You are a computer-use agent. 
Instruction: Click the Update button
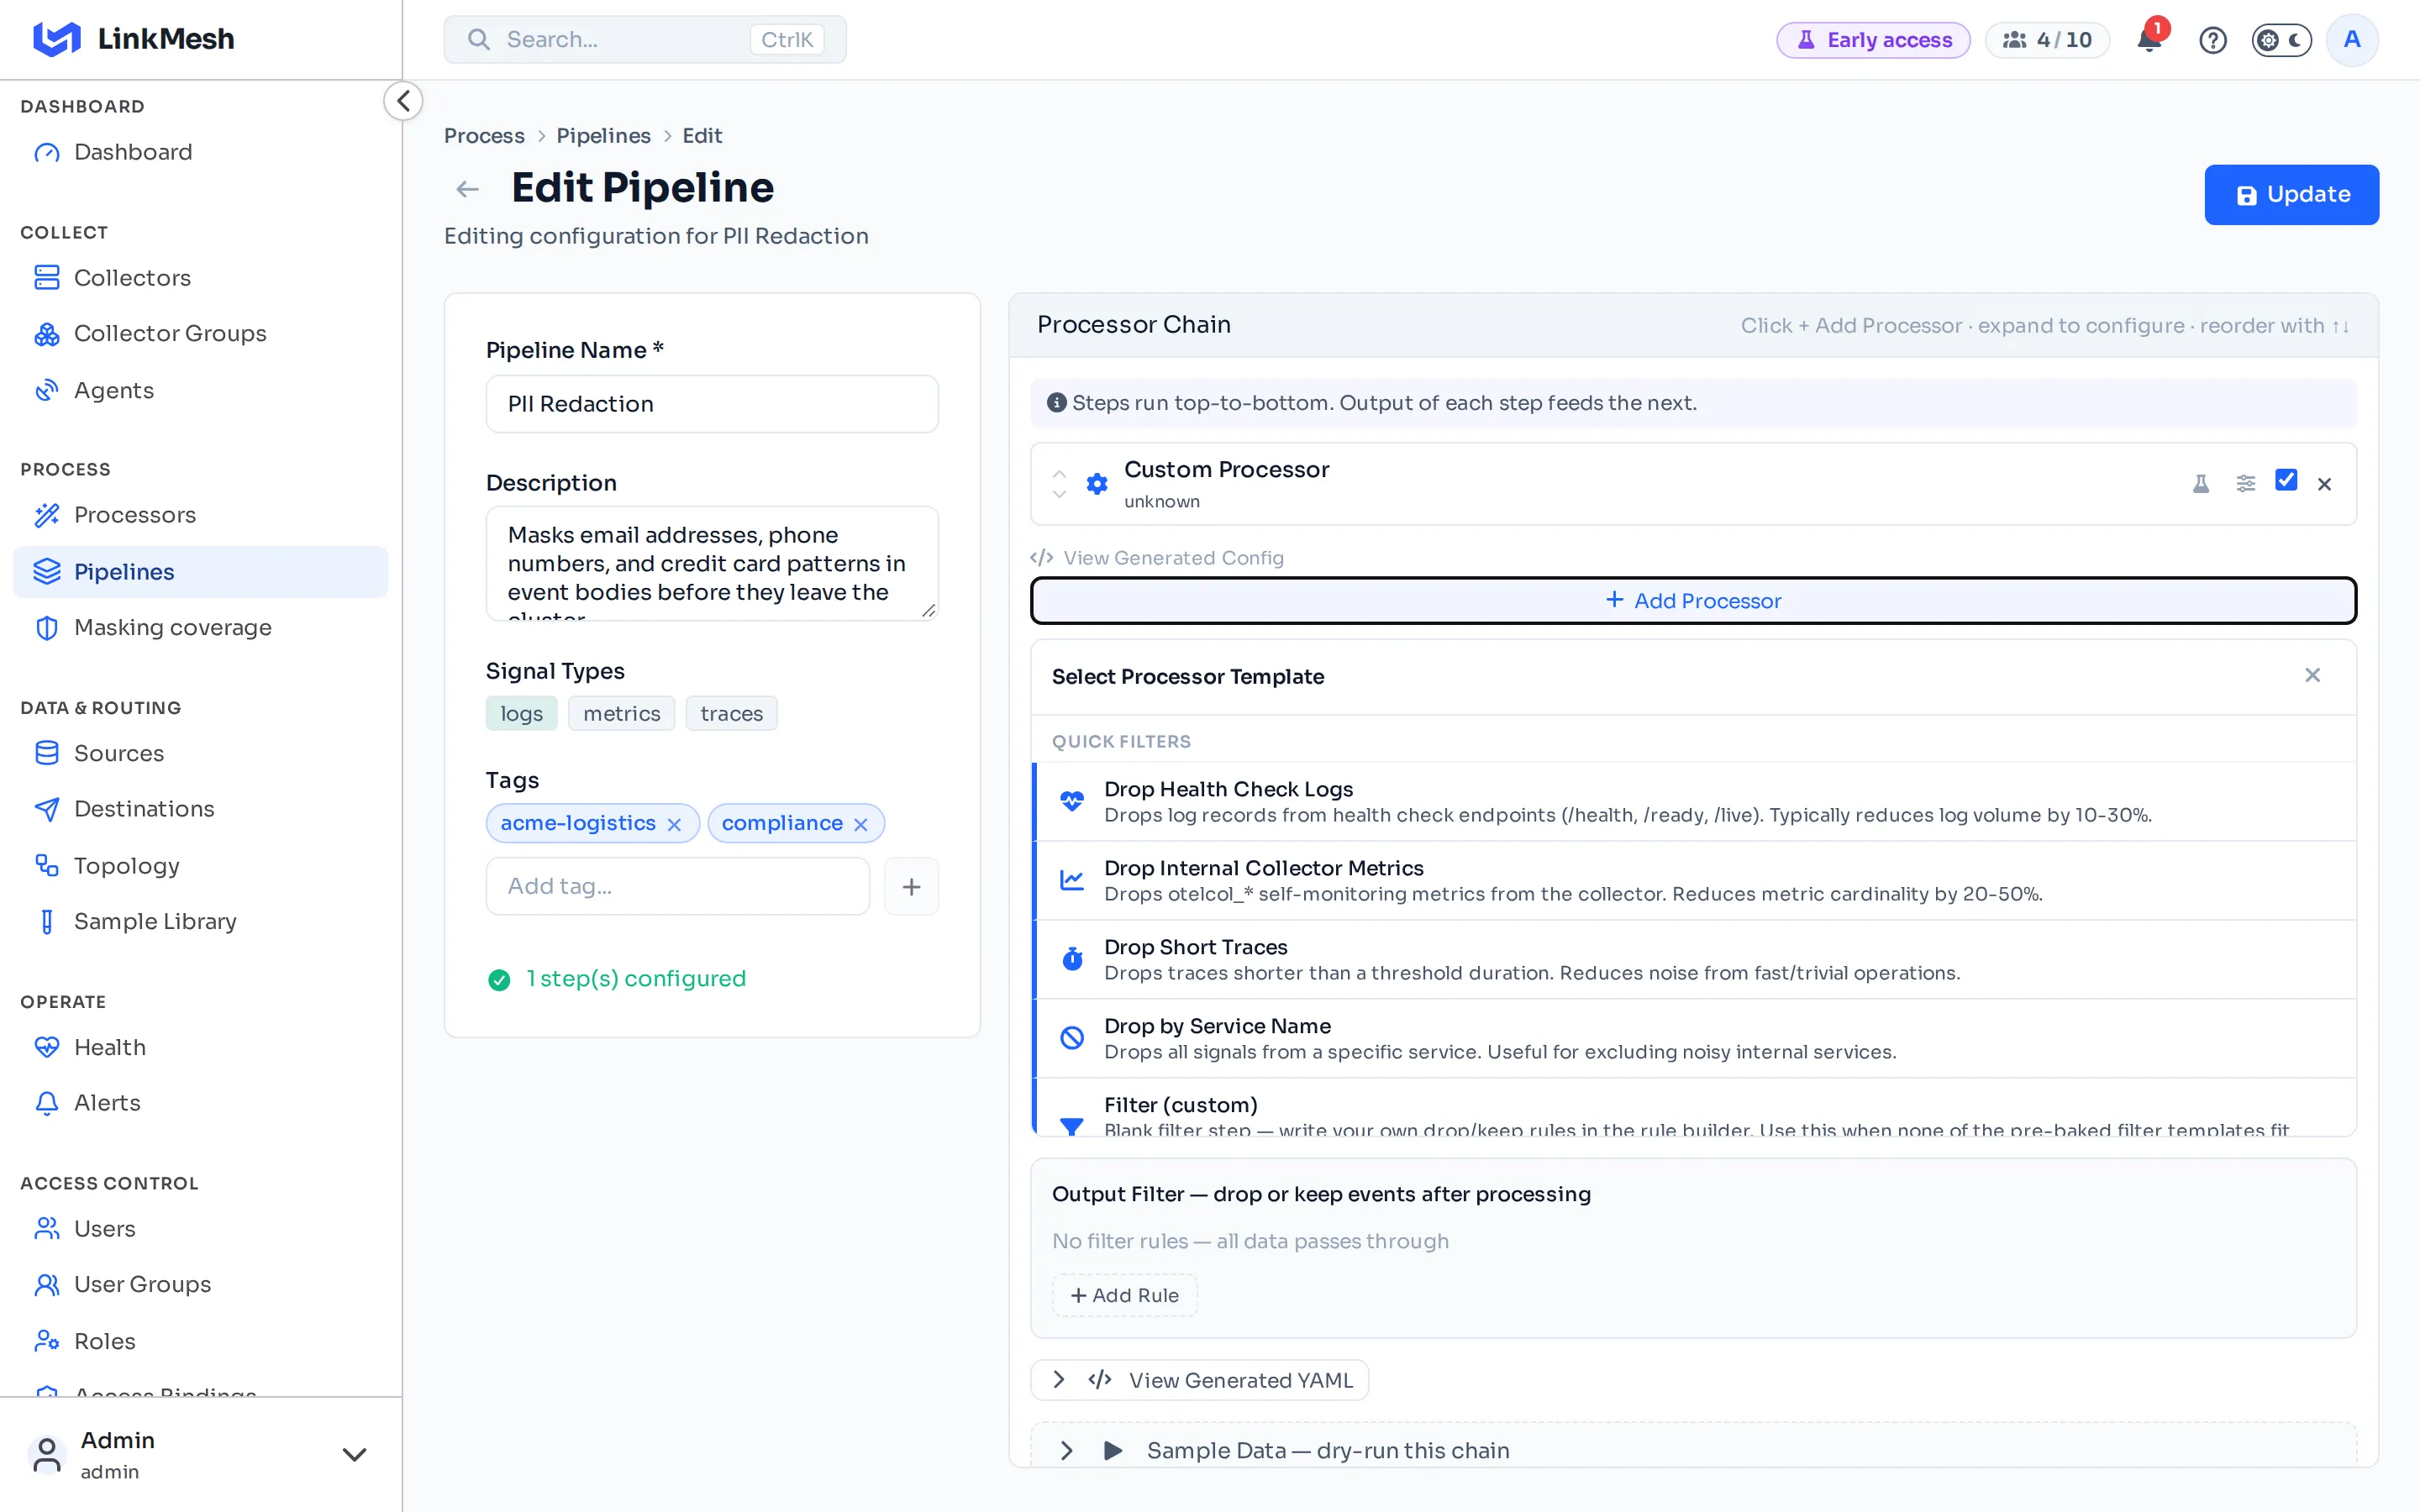coord(2291,194)
